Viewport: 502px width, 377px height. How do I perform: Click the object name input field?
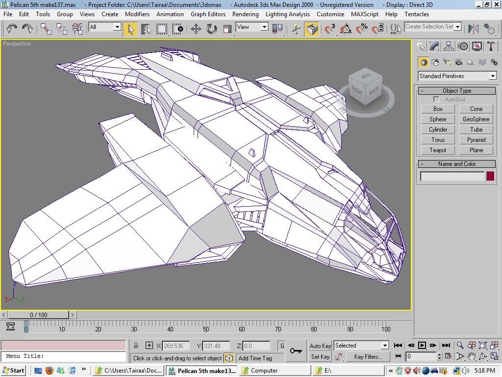point(452,176)
